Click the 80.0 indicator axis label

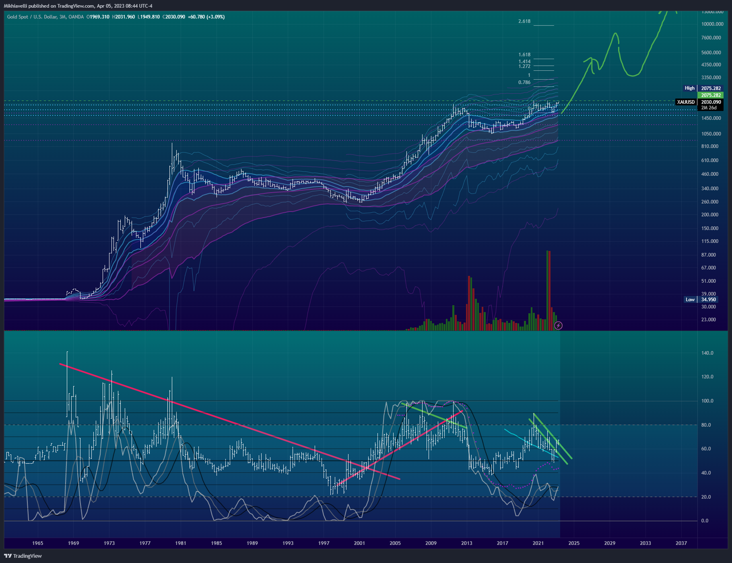click(x=706, y=425)
